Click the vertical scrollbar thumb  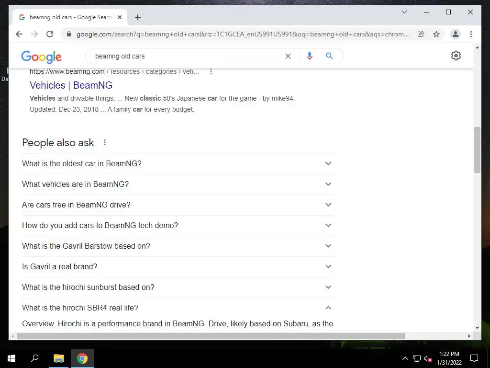(477, 150)
